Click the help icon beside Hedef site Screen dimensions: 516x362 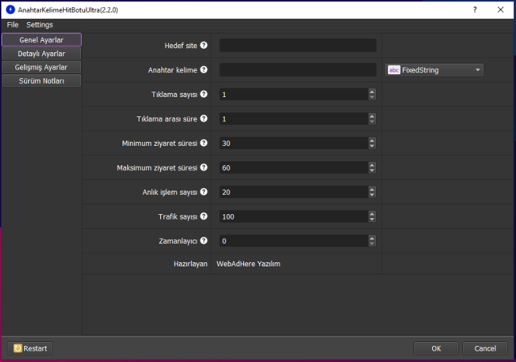pyautogui.click(x=204, y=46)
